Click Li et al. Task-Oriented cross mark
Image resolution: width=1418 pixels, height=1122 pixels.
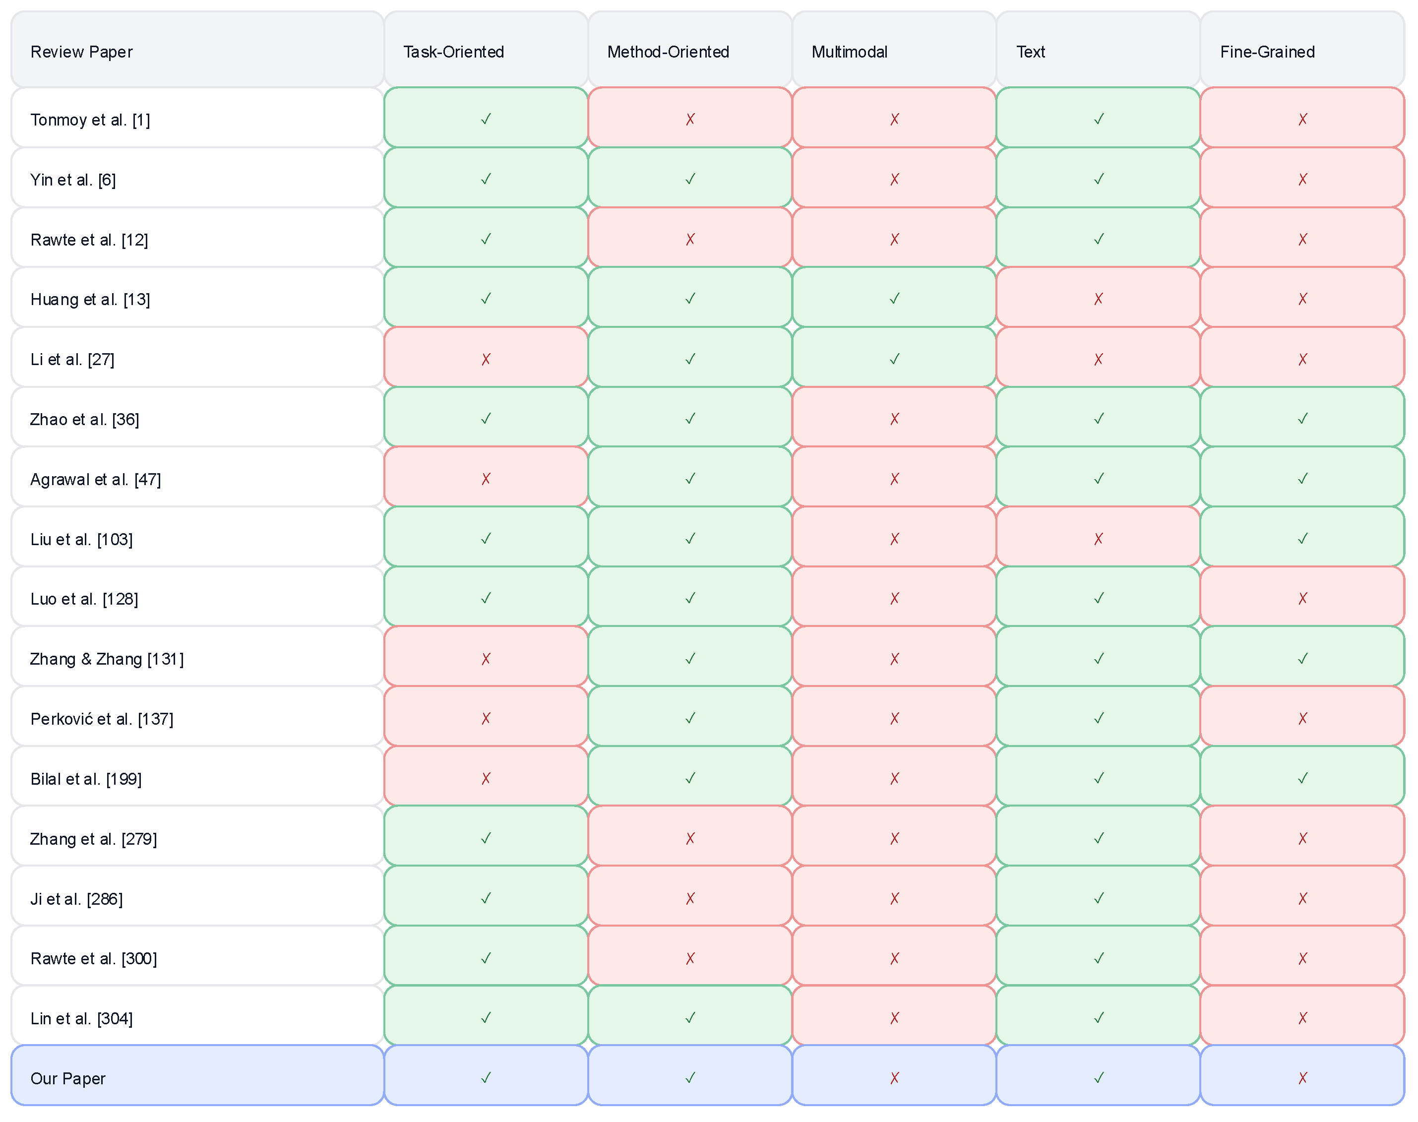pyautogui.click(x=486, y=359)
